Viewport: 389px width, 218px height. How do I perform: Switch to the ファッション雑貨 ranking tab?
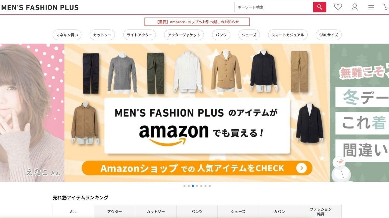tap(321, 212)
